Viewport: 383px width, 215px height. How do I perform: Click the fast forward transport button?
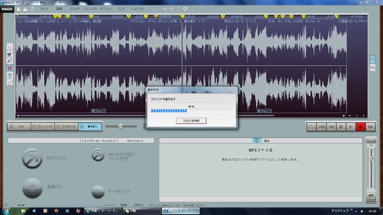[x=371, y=127]
